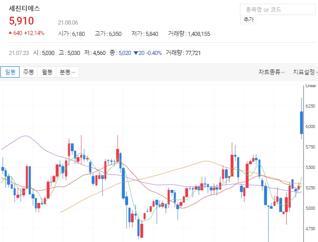Click the 4,750 price axis label
318x242 pixels.
point(310,229)
